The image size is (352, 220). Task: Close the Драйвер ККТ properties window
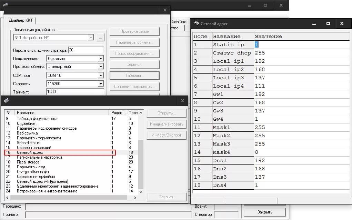coord(165,10)
